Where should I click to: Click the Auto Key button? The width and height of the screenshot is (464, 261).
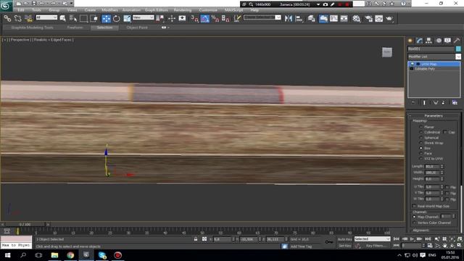345,239
